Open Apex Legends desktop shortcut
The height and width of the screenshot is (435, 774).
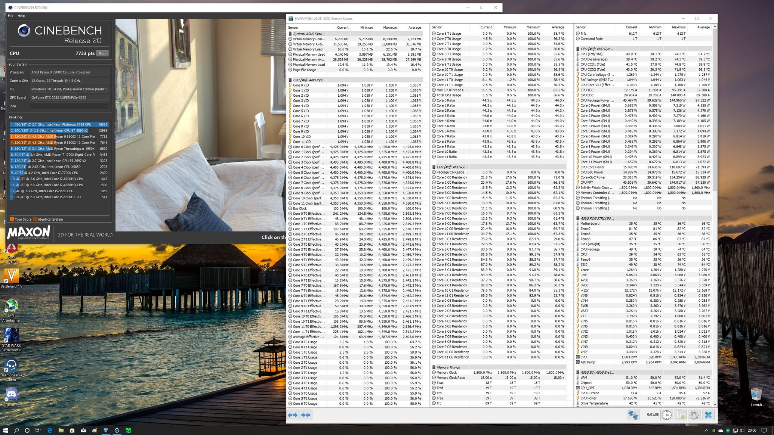coord(11,253)
